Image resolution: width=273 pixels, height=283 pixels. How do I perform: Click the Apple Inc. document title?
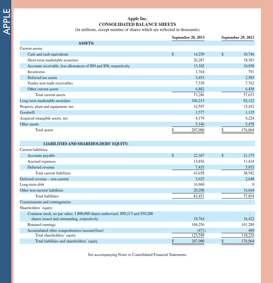coord(137,19)
